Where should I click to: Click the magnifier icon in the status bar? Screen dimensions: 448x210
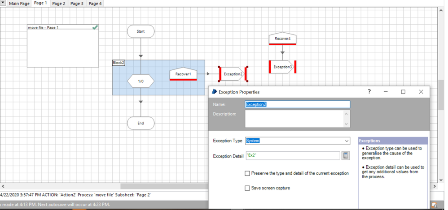point(435,205)
